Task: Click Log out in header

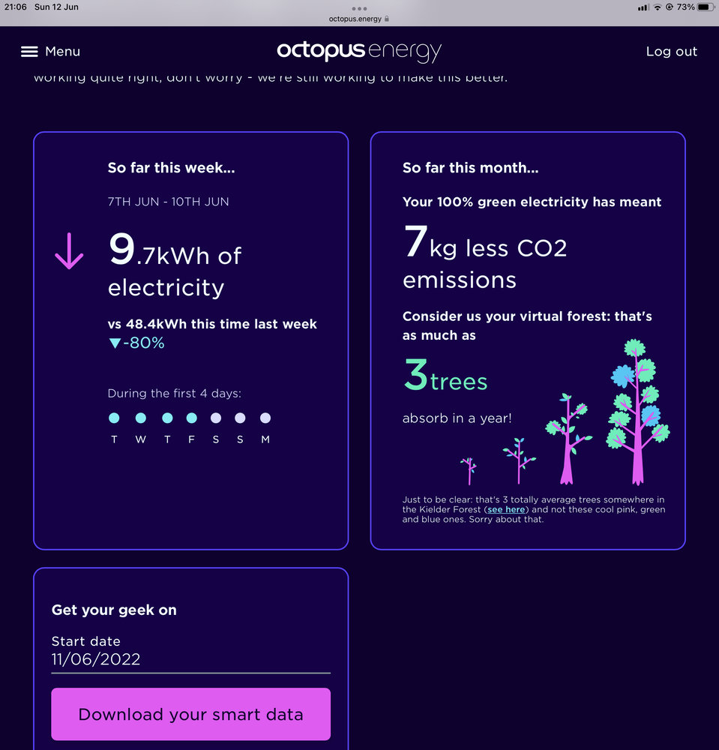Action: point(671,52)
